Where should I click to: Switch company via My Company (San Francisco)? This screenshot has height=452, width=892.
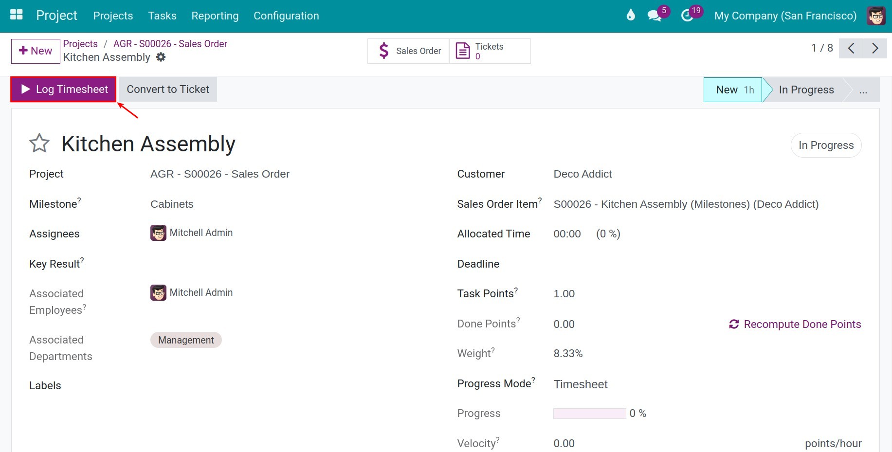pyautogui.click(x=785, y=16)
